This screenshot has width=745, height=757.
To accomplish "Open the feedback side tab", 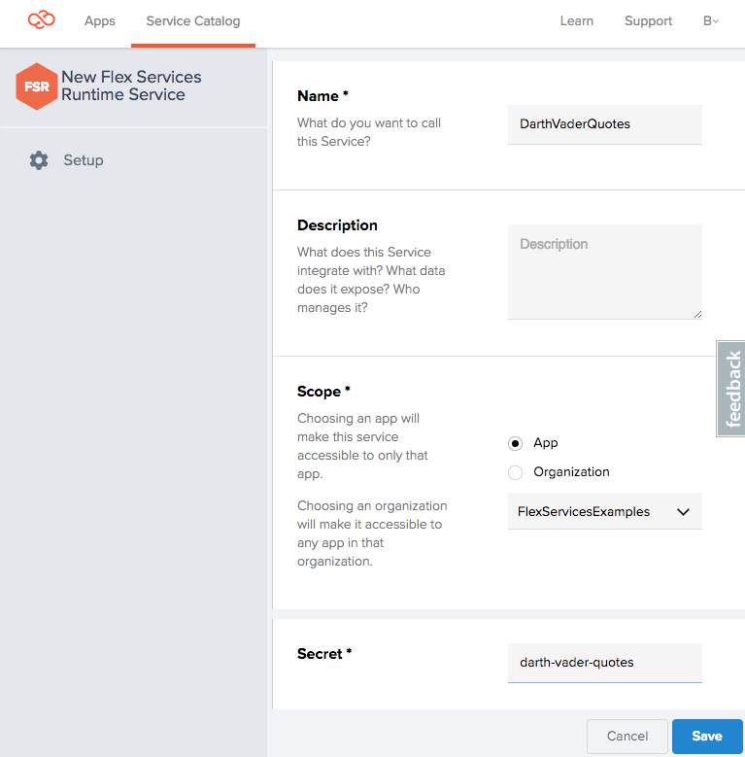I will [731, 389].
